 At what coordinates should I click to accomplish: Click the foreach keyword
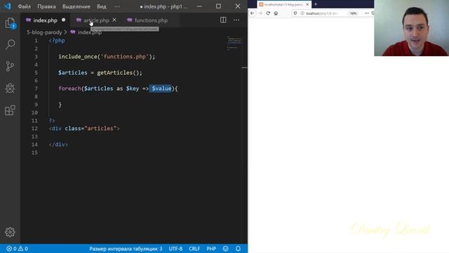(69, 89)
